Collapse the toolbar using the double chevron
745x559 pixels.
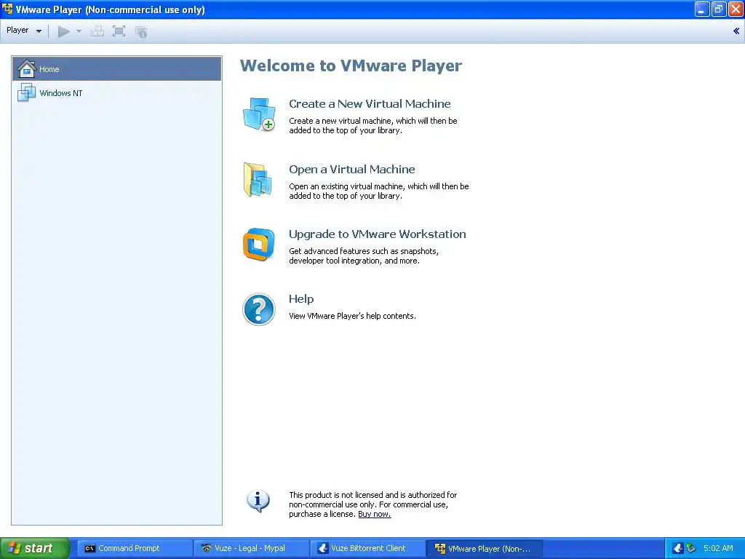(x=736, y=31)
